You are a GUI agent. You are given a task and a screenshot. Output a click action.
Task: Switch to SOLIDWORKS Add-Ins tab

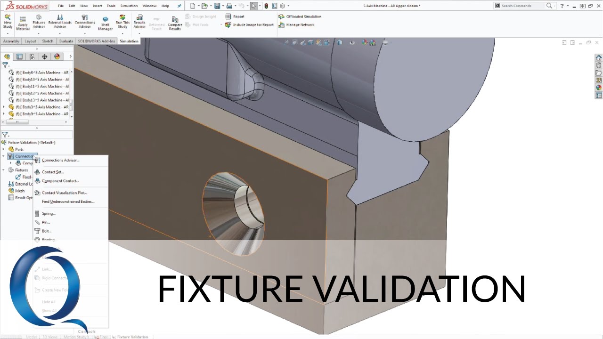point(96,41)
